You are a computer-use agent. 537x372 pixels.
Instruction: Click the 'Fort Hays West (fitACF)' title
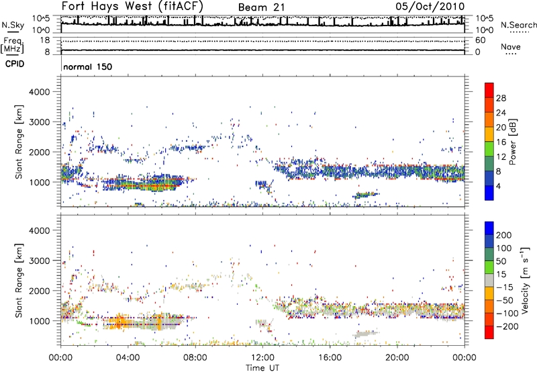pos(132,6)
